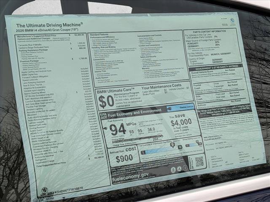Click 'Fuel Economy and Environment' banner
Viewport: 270px width, 202px height.
pos(135,113)
